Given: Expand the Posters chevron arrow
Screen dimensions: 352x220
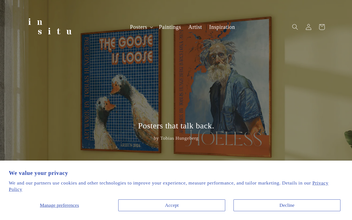Looking at the screenshot, I should click(x=151, y=27).
